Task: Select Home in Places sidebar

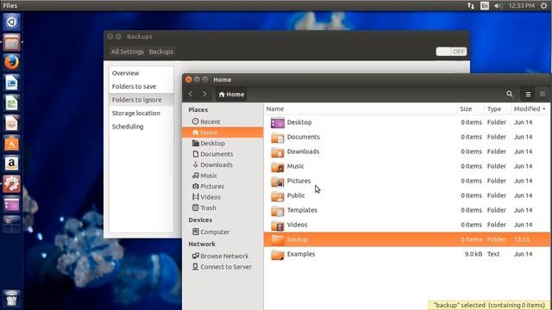Action: 223,133
